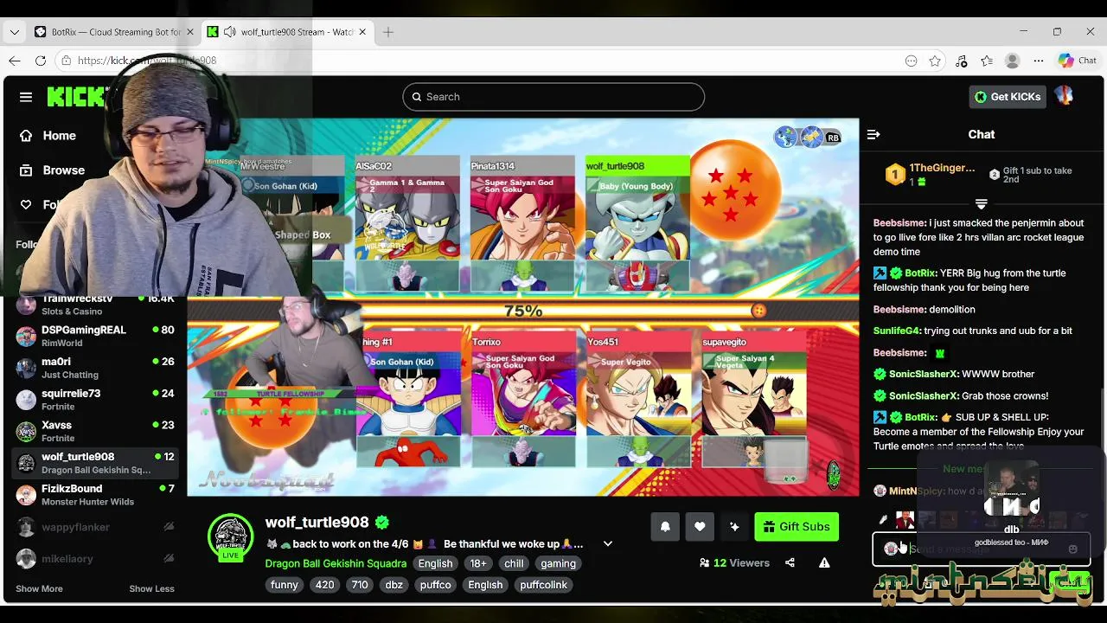Click the sparkle KICKs icon button

pyautogui.click(x=734, y=526)
